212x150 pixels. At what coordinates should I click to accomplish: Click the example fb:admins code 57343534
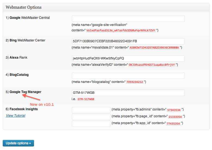[x=174, y=110]
